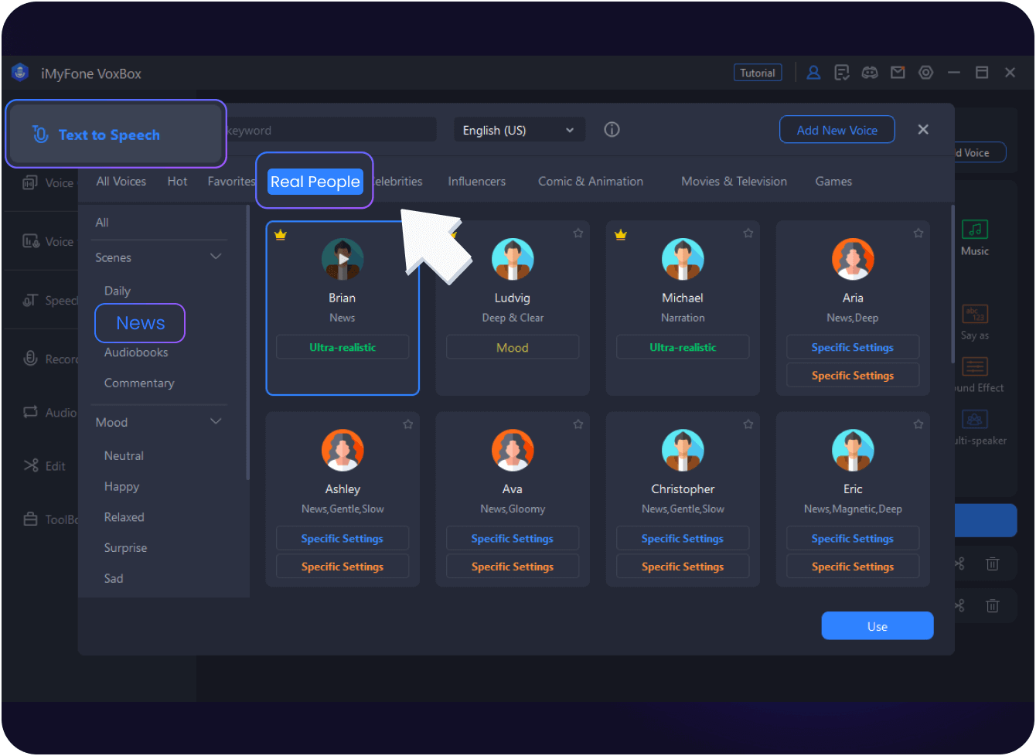Click the Add New Voice button
The height and width of the screenshot is (756, 1036).
[x=837, y=130]
